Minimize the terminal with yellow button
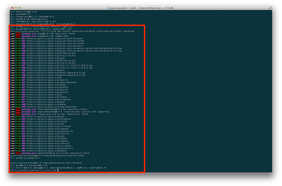This screenshot has width=282, height=186. pos(16,8)
